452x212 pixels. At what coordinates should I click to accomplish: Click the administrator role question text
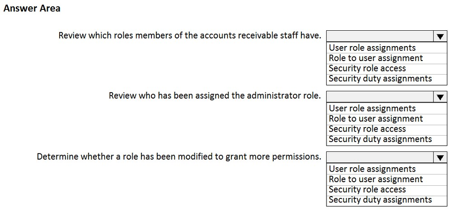pyautogui.click(x=215, y=96)
